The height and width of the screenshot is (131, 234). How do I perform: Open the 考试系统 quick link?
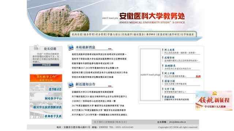pyautogui.click(x=169, y=97)
